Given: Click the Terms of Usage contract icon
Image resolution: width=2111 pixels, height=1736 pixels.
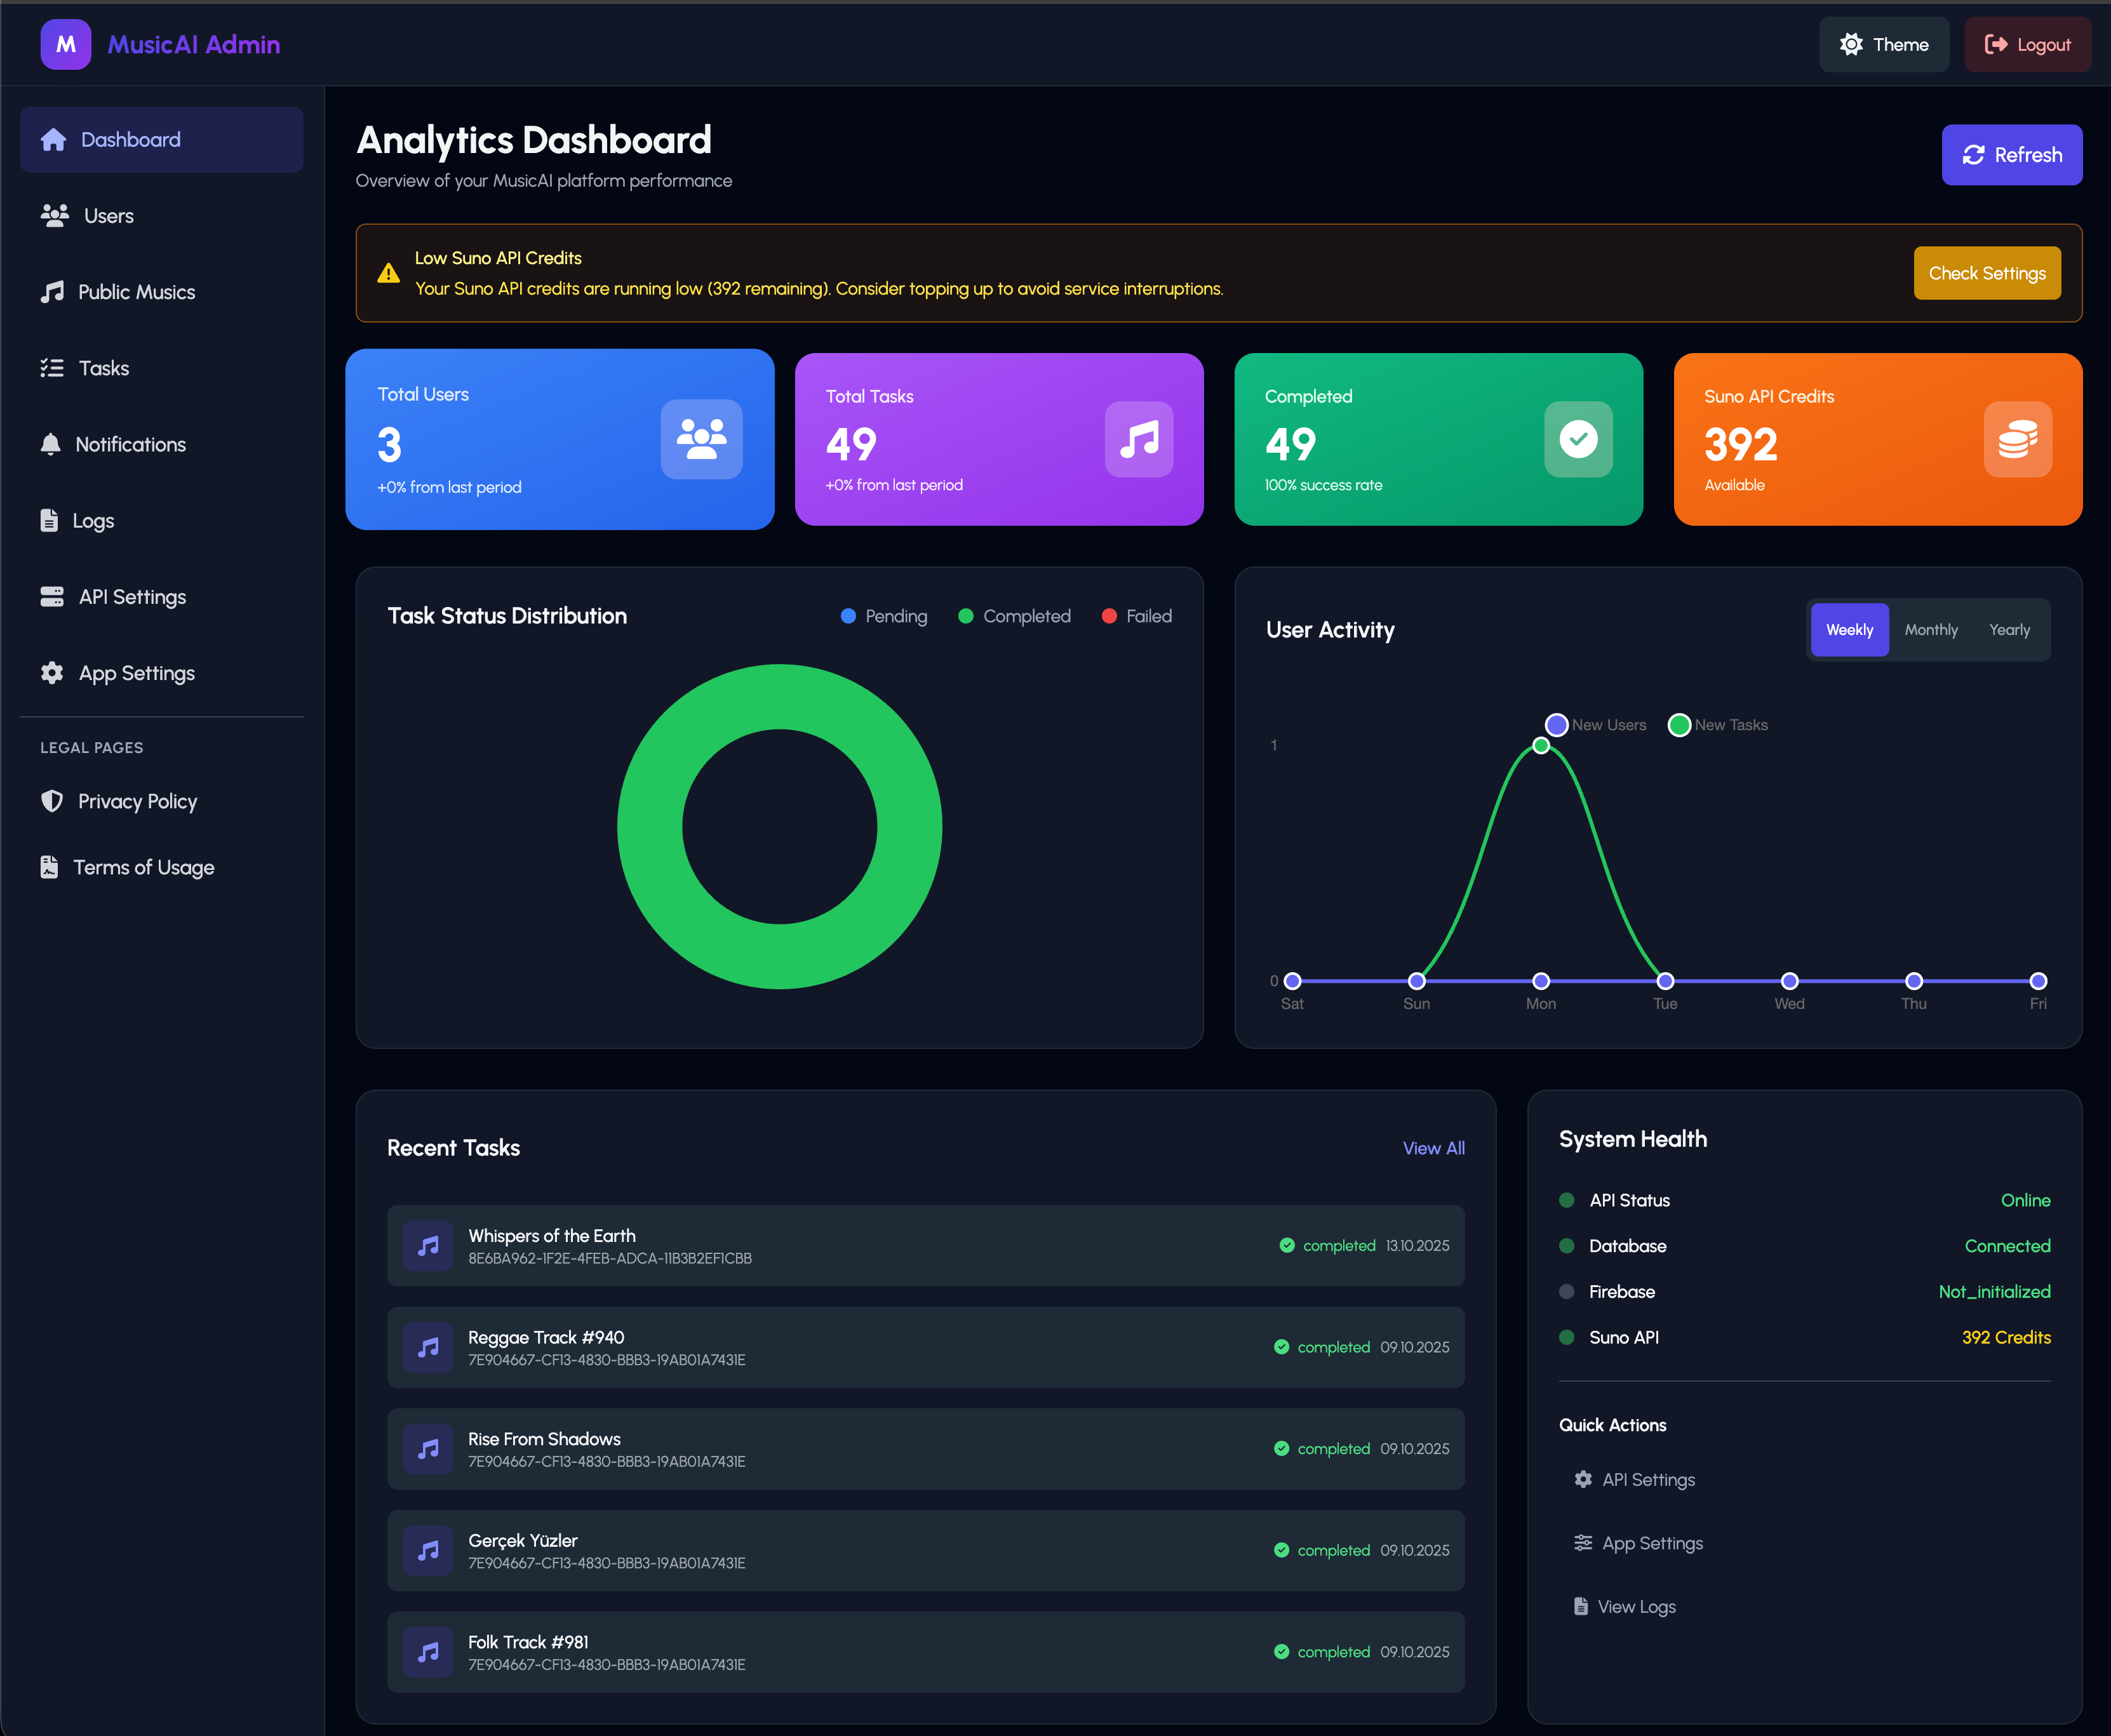Looking at the screenshot, I should pos(49,867).
